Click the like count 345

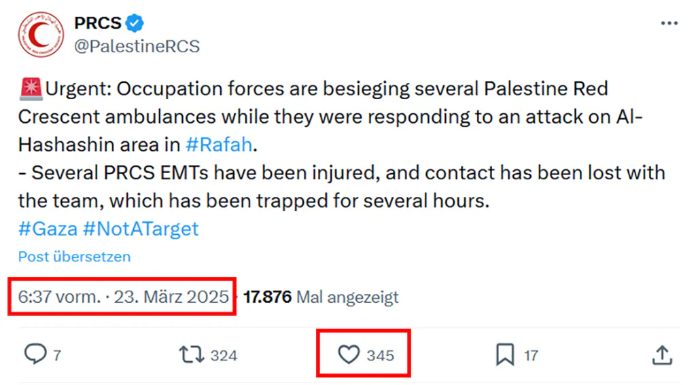coord(380,355)
